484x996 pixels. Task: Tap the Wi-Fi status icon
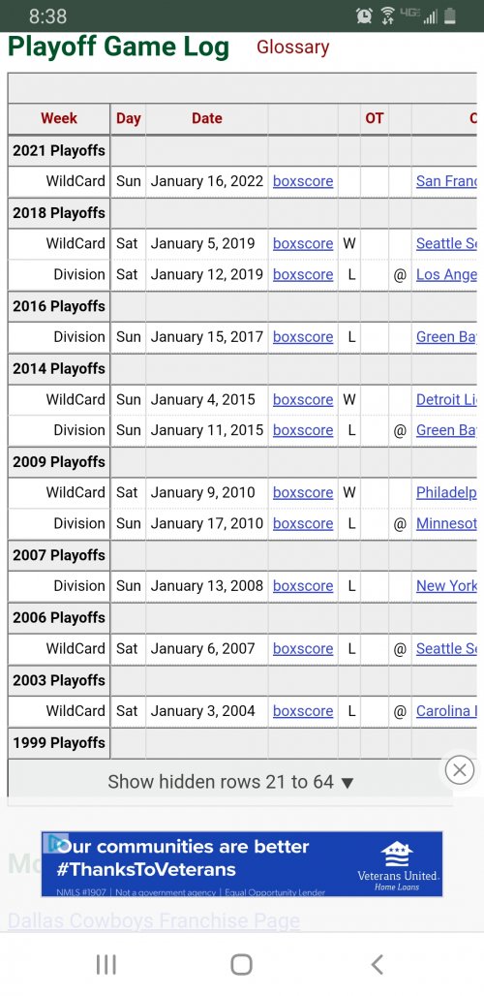pyautogui.click(x=388, y=16)
